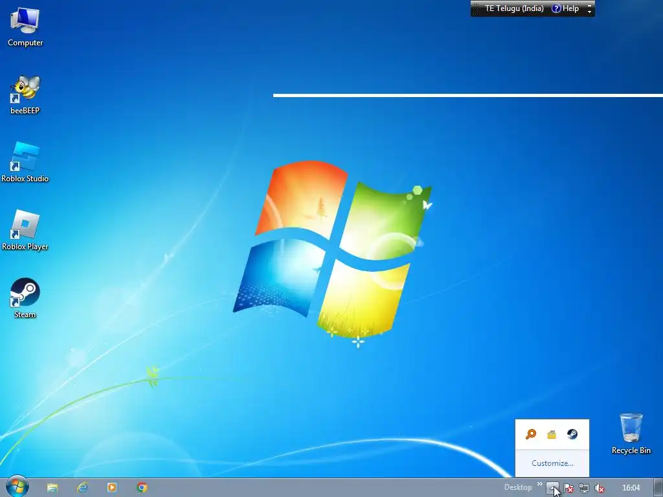Launch Internet Explorer from the taskbar
The width and height of the screenshot is (663, 497).
[x=82, y=488]
